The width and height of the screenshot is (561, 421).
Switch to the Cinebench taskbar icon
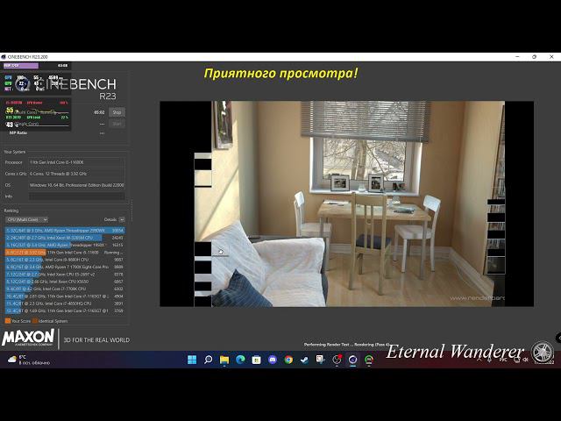tap(352, 360)
